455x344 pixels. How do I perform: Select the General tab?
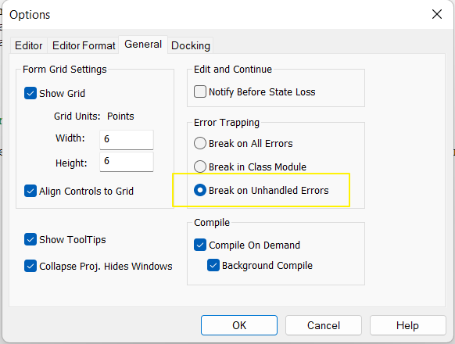143,45
